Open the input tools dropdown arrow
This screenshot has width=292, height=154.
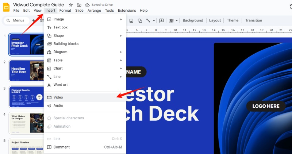(177, 20)
